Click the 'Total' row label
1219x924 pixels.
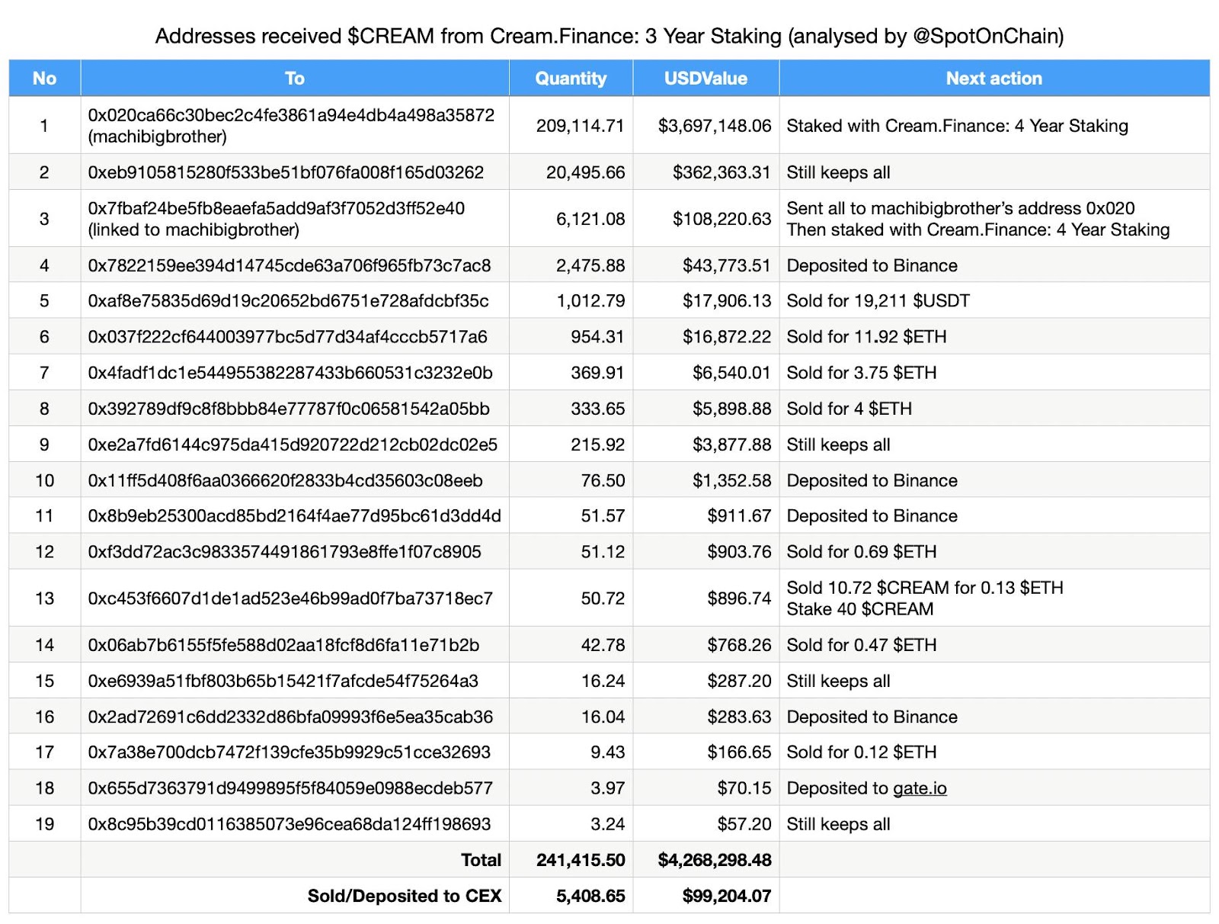coord(481,860)
